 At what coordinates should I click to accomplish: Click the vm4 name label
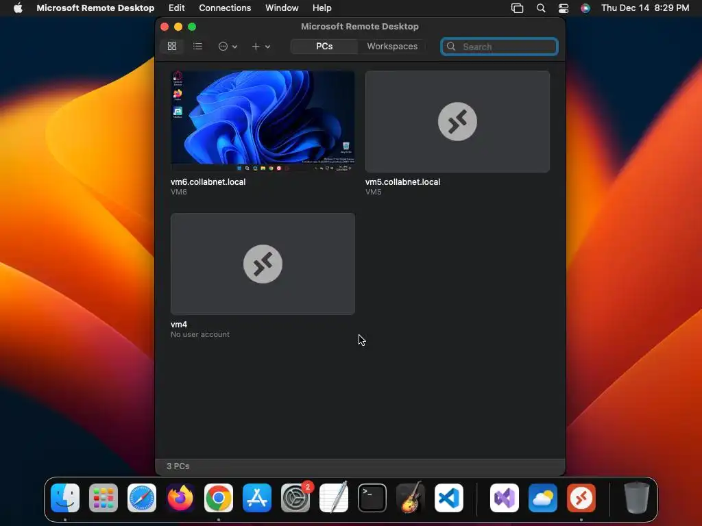179,324
